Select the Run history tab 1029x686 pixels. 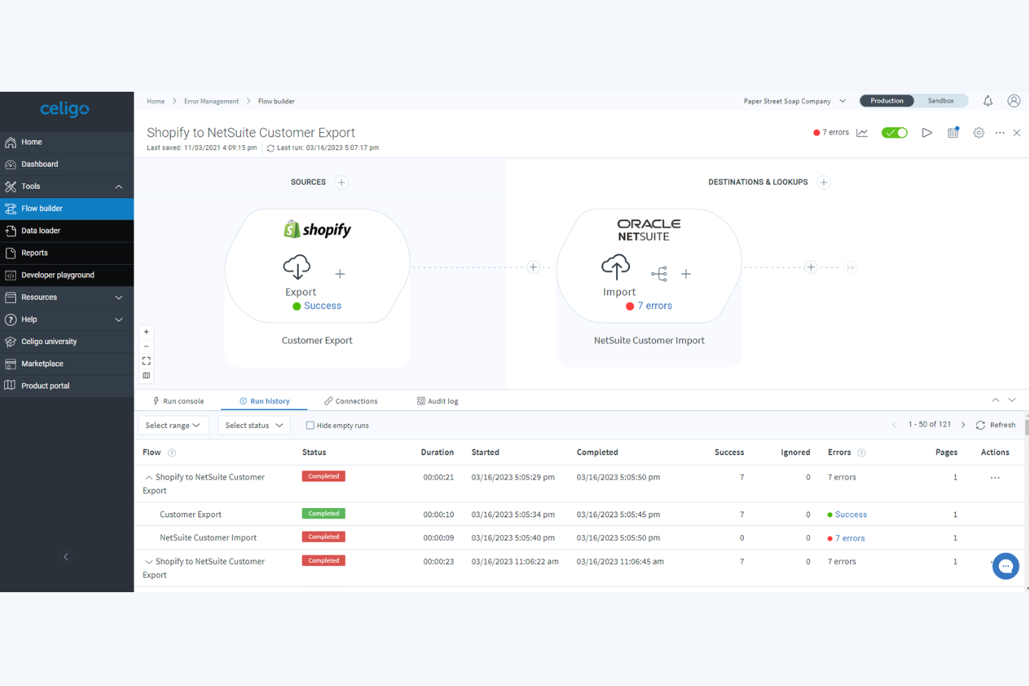point(264,401)
